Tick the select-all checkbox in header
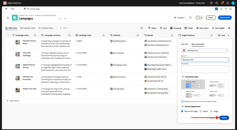Screen dimensions: 237x130 pyautogui.click(x=8, y=35)
